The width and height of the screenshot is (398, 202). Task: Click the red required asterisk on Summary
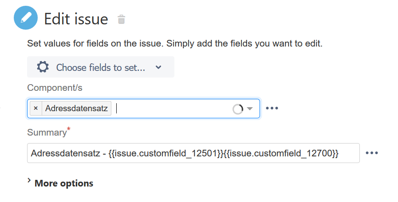click(x=68, y=129)
